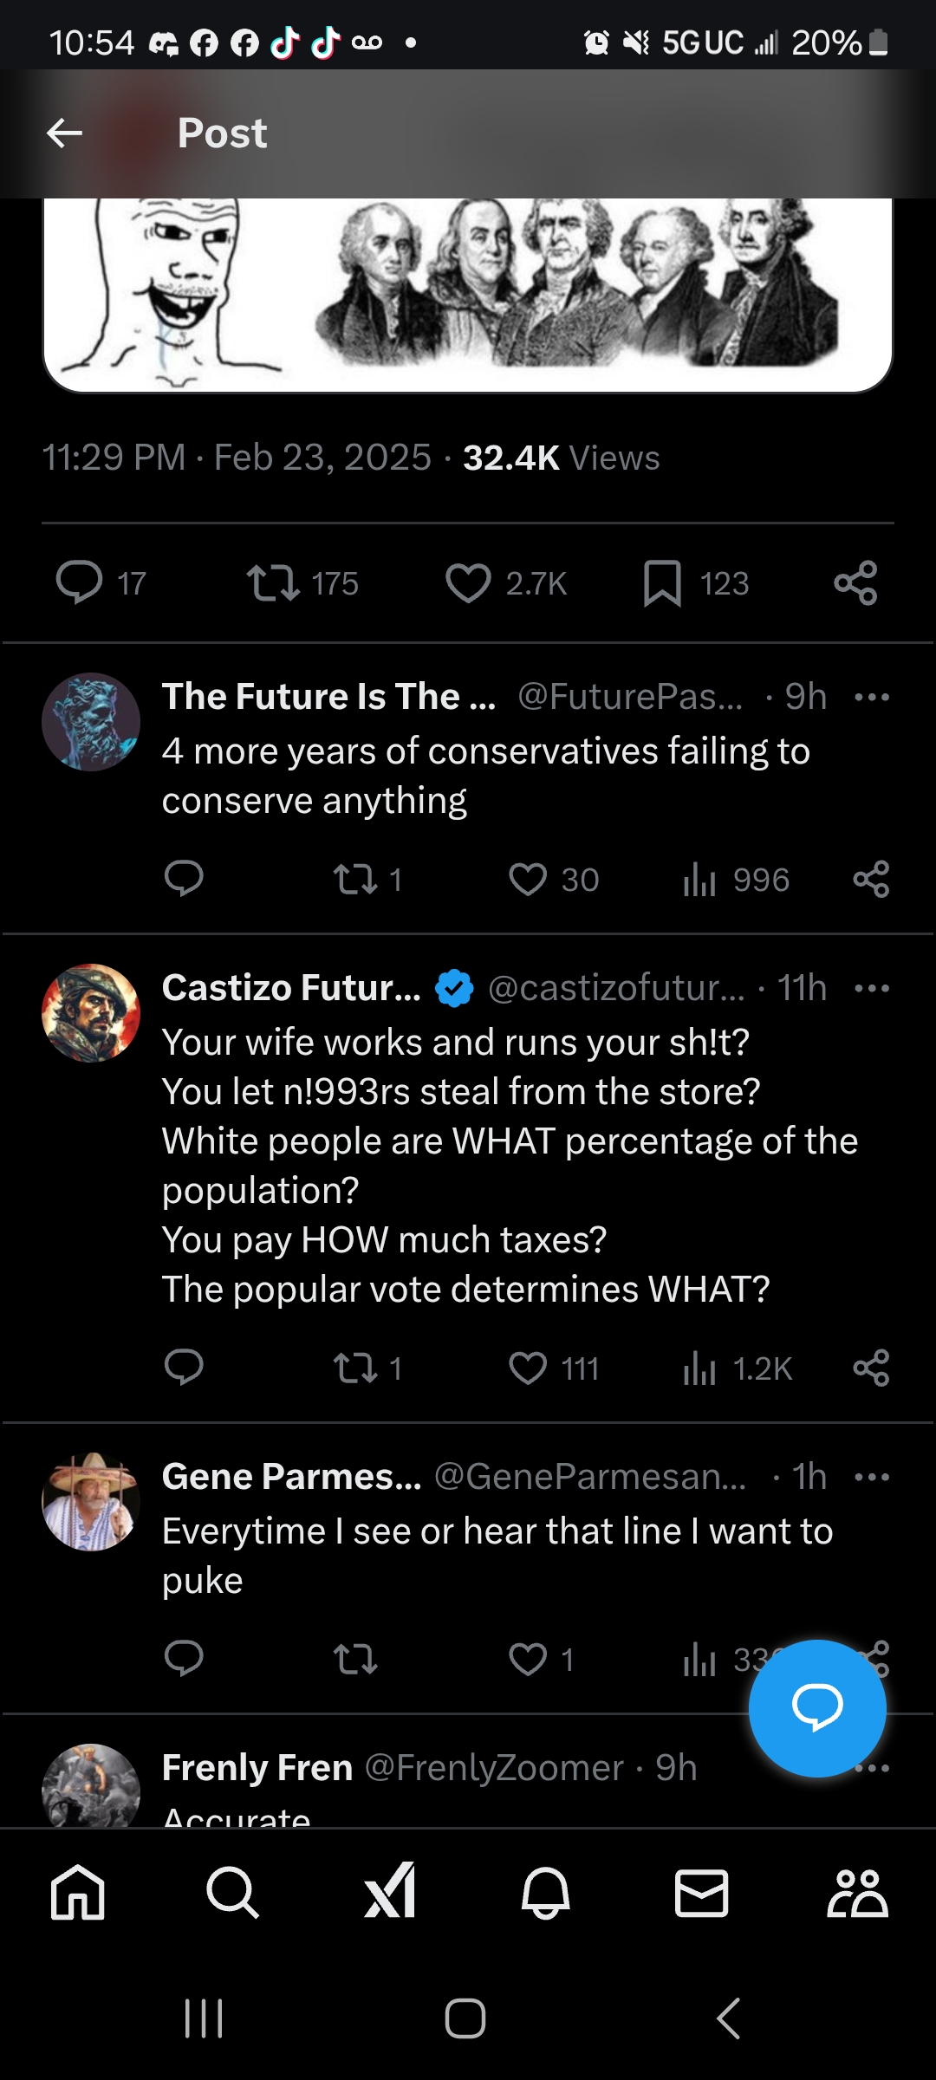Reply to the Gene Parmes comment
This screenshot has width=936, height=2080.
184,1659
